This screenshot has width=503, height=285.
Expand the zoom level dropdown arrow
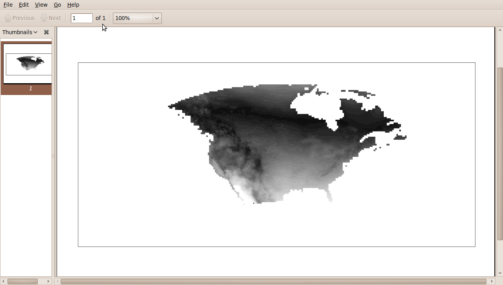tap(157, 18)
